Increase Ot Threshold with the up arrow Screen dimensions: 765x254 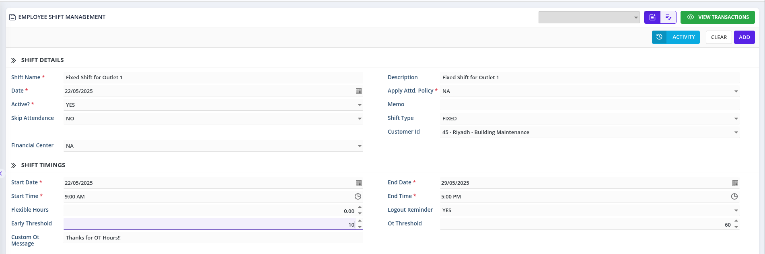tap(736, 221)
